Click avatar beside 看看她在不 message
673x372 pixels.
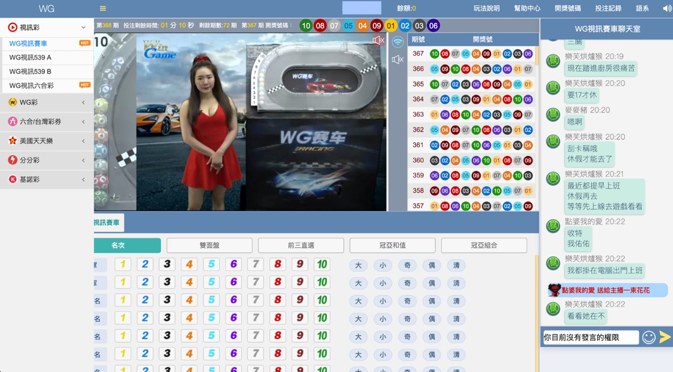[553, 309]
